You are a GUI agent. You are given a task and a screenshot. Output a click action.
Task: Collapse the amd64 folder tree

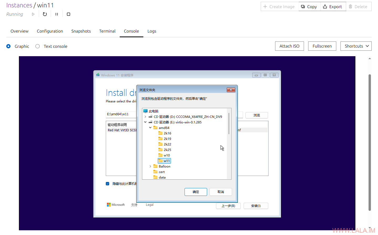[150, 128]
